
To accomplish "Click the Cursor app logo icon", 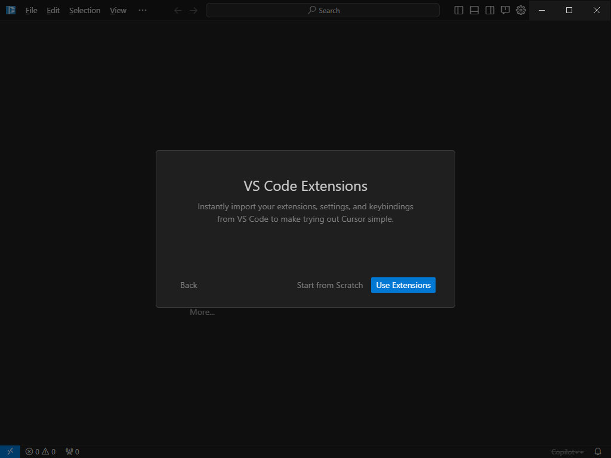I will tap(11, 10).
